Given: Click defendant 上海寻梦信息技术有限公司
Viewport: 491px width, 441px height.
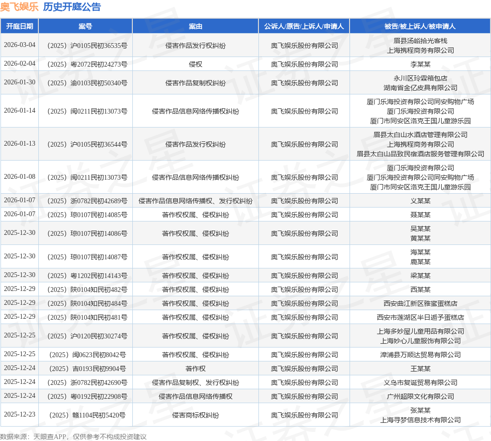Looking at the screenshot, I should (x=420, y=420).
